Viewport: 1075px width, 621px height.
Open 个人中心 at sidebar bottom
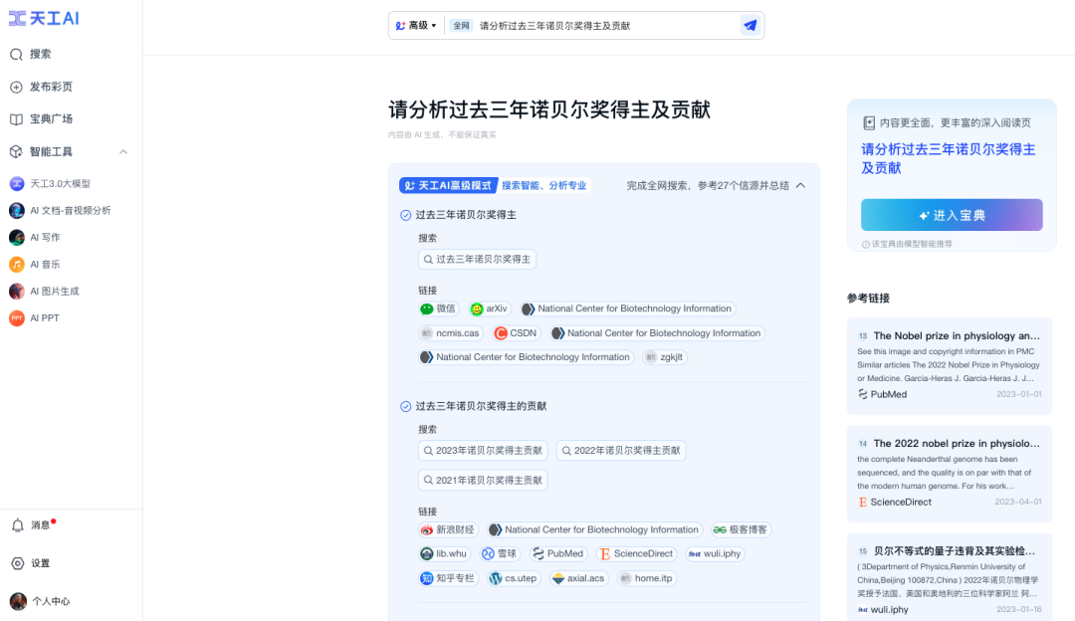[x=47, y=600]
